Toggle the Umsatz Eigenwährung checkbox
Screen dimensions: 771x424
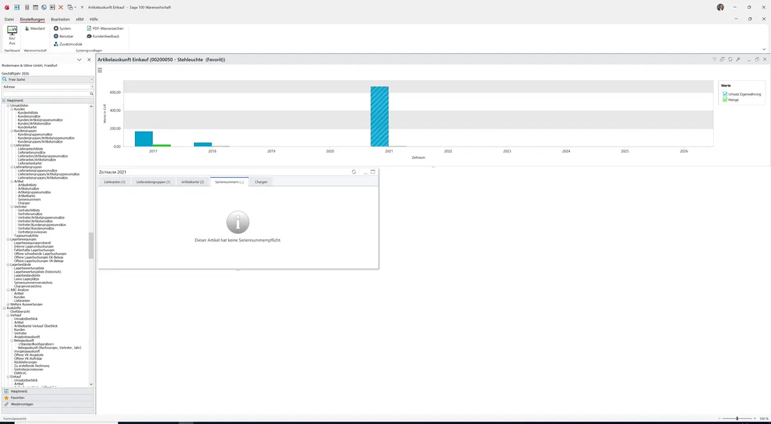coord(725,94)
